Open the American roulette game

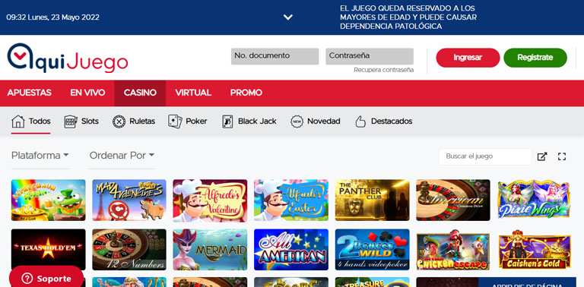pos(453,200)
